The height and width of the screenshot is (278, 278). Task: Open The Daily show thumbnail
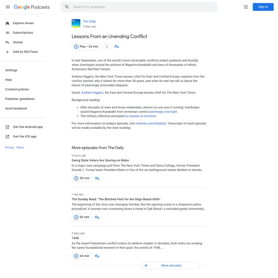[x=76, y=23]
